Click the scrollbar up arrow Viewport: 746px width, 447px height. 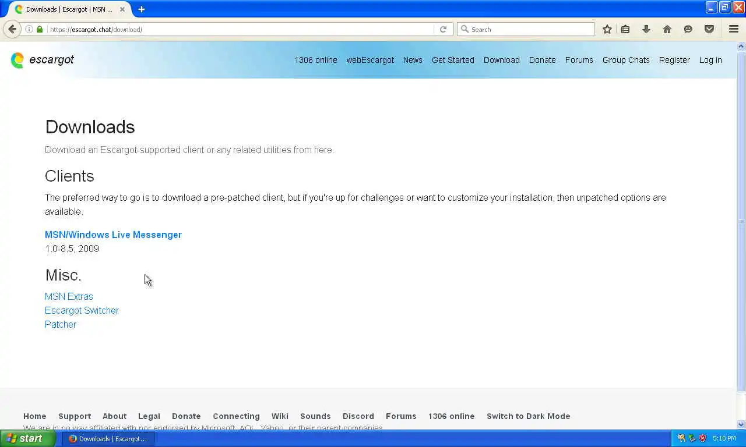741,46
